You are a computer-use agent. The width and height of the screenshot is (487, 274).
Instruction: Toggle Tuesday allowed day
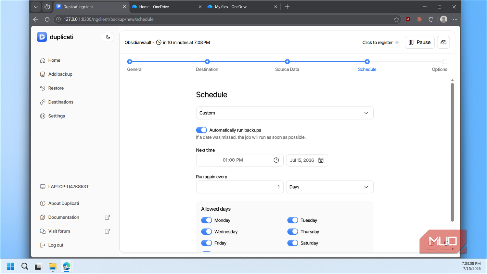(293, 220)
